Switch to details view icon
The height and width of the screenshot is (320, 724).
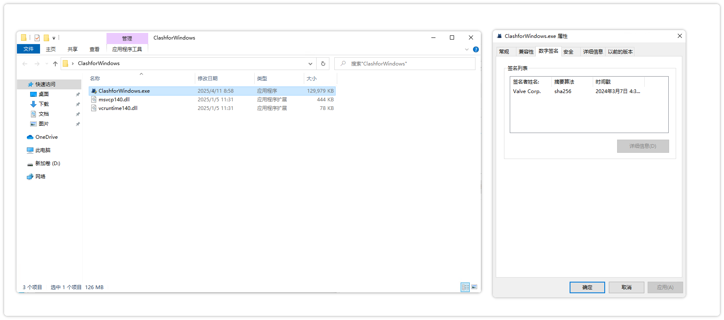(x=465, y=287)
